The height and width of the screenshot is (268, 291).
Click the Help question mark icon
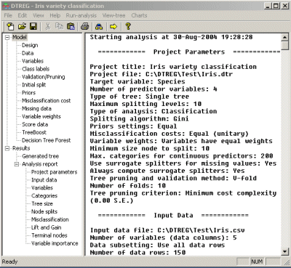128,26
